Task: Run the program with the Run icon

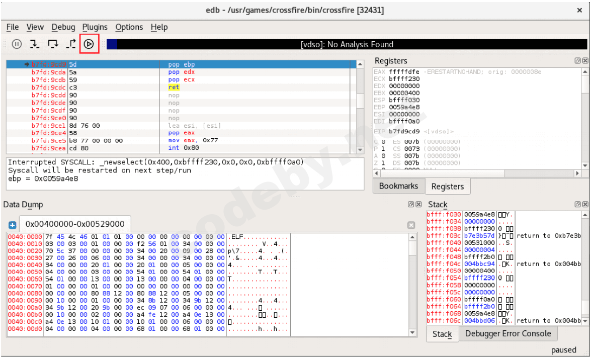Action: (89, 44)
